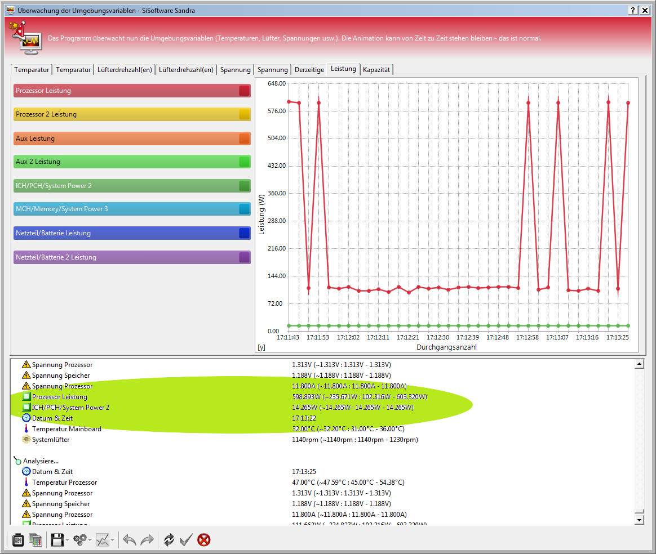Image resolution: width=656 pixels, height=554 pixels.
Task: Click the red cancel X icon
Action: [x=204, y=540]
